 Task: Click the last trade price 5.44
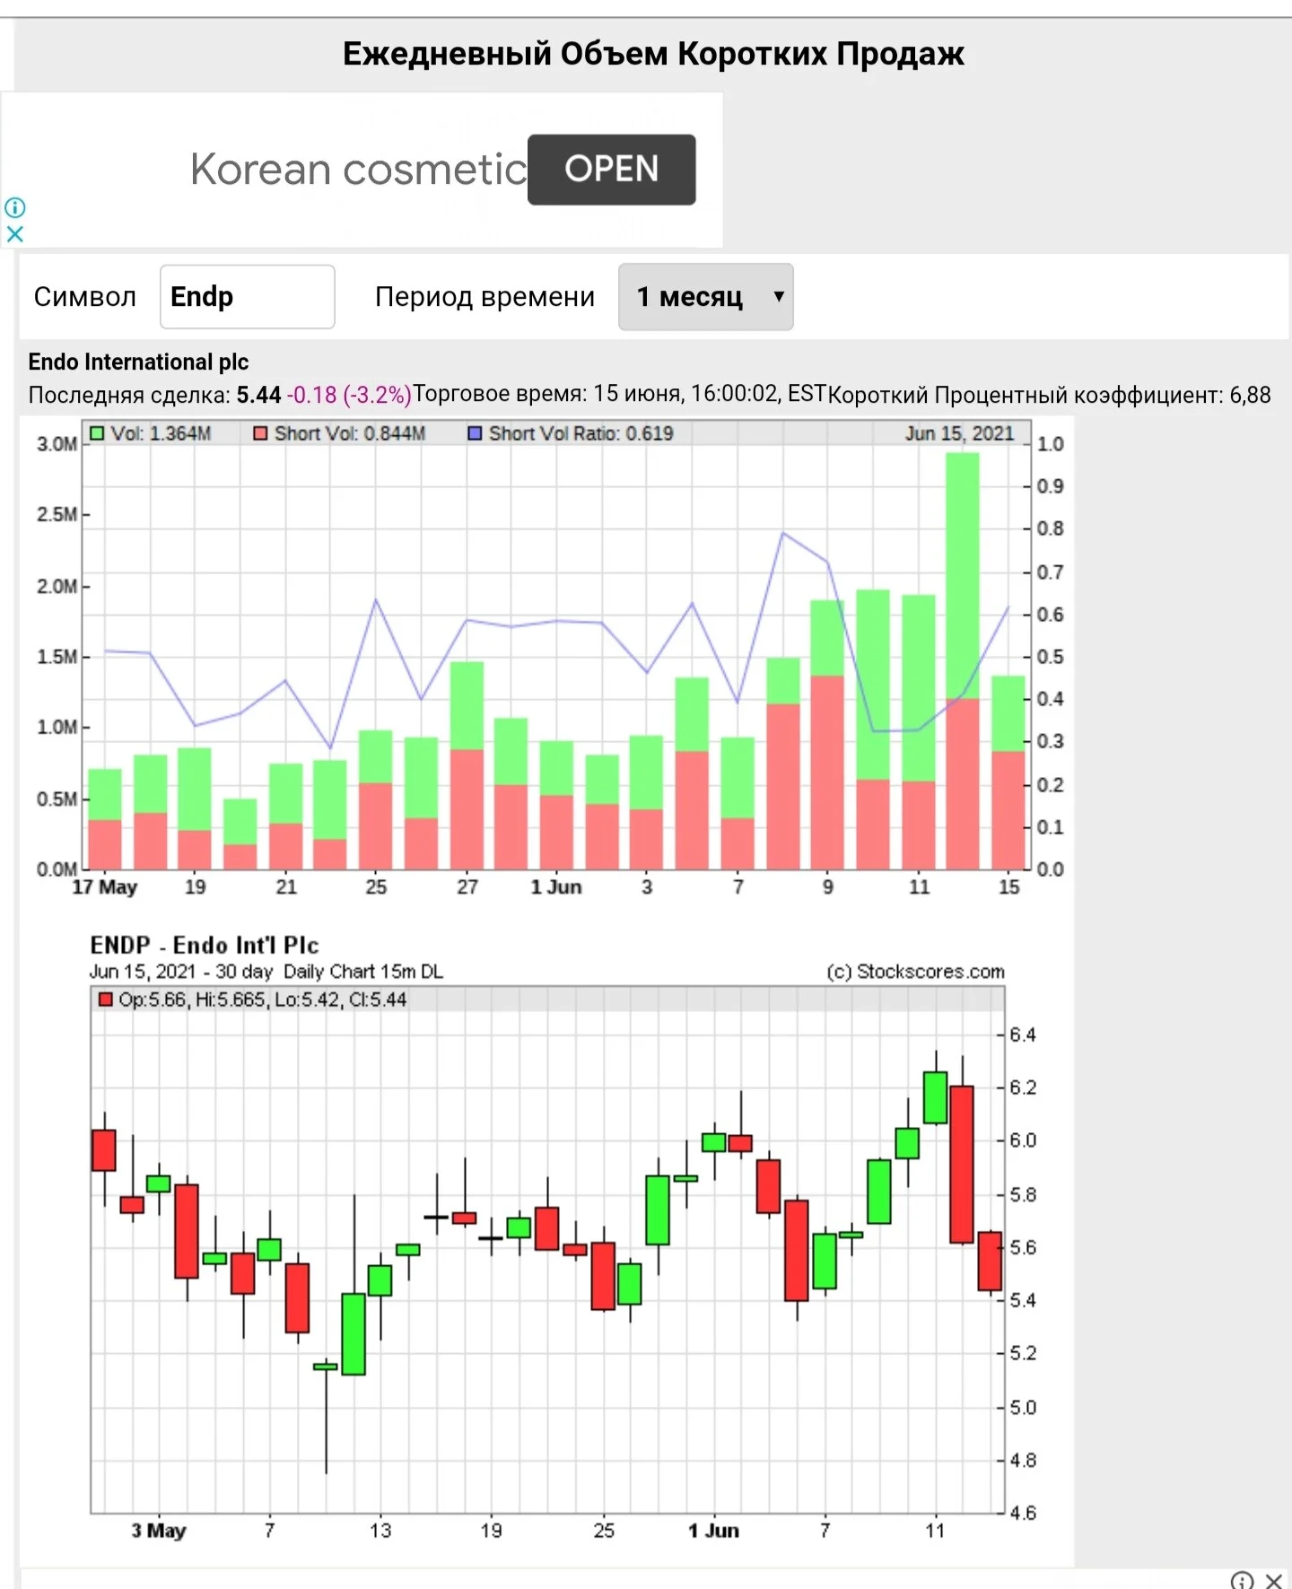258,395
